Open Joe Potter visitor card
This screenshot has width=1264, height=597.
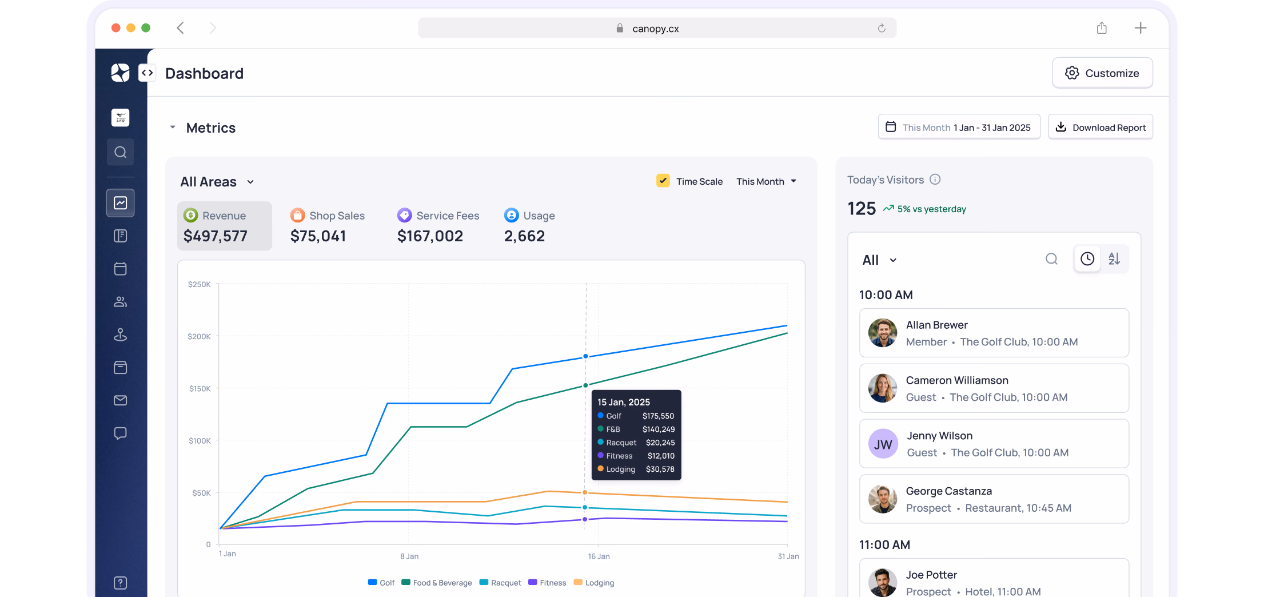(x=994, y=579)
